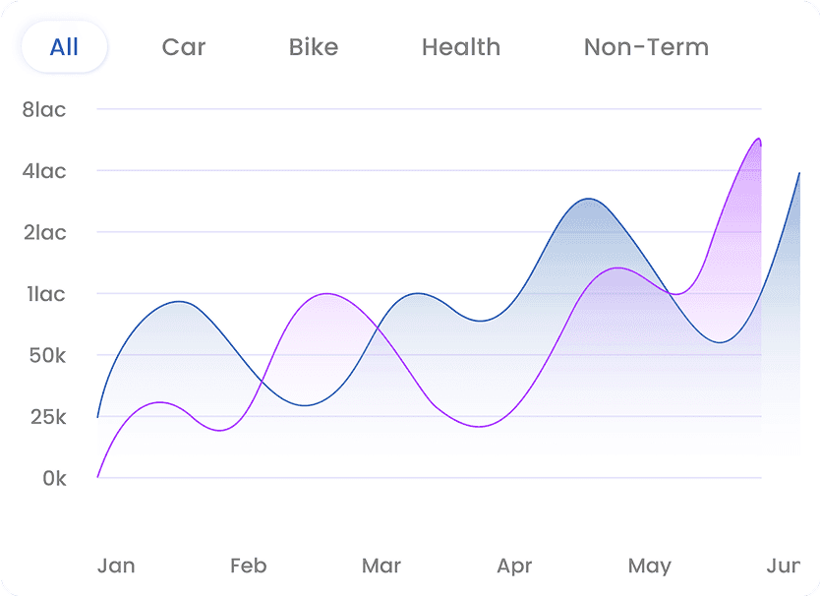Click the partially visible Jun label

tap(784, 566)
